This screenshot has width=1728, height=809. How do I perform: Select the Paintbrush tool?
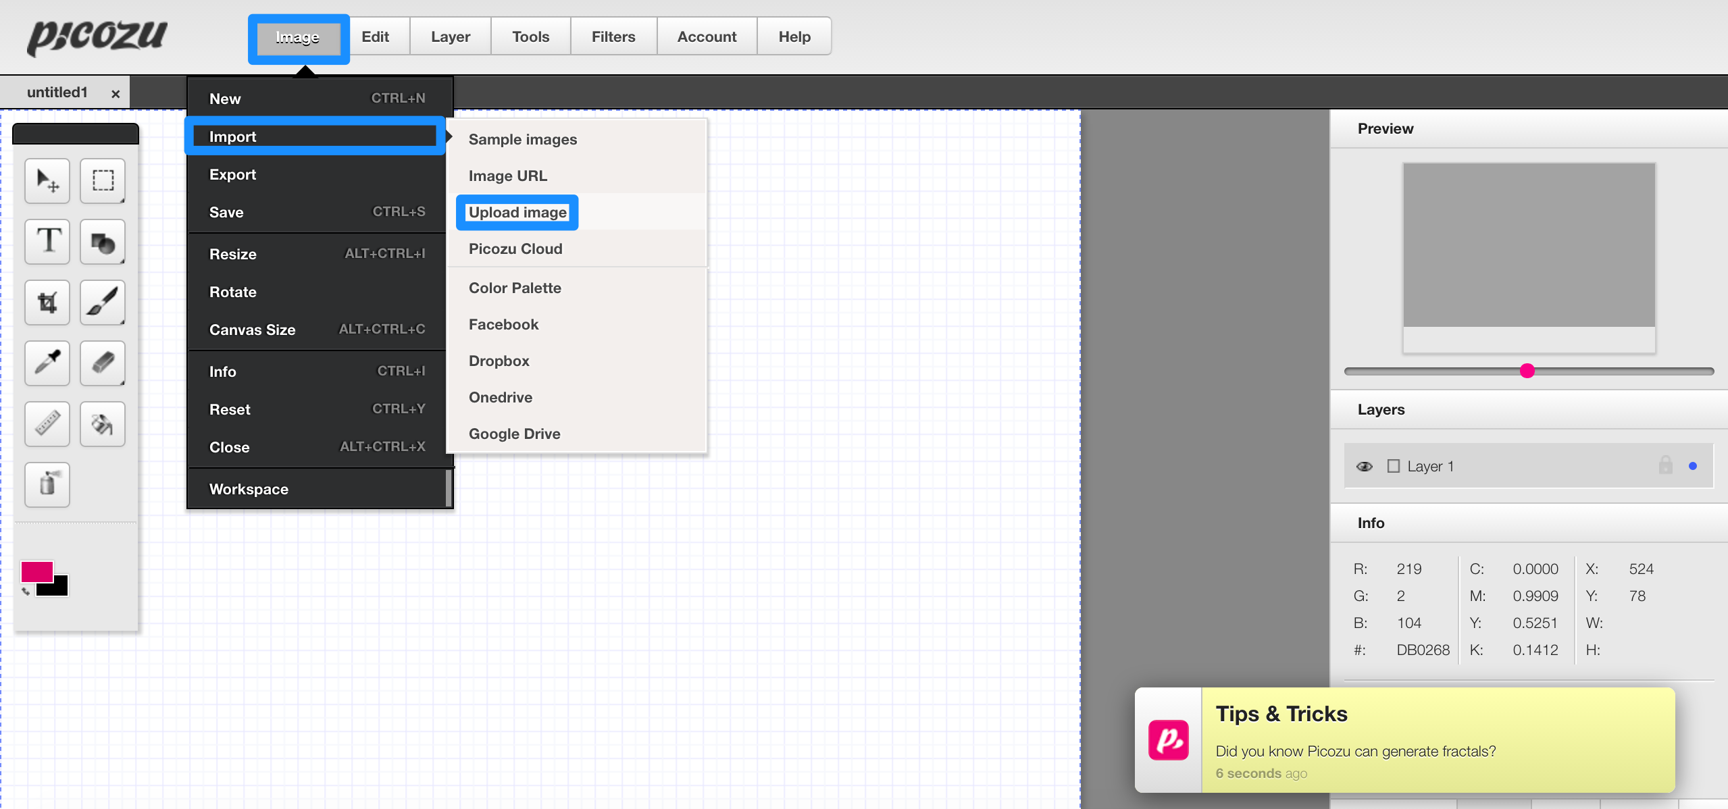[103, 303]
